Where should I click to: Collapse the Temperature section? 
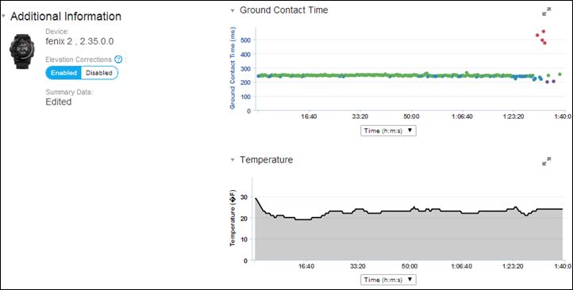(x=233, y=160)
